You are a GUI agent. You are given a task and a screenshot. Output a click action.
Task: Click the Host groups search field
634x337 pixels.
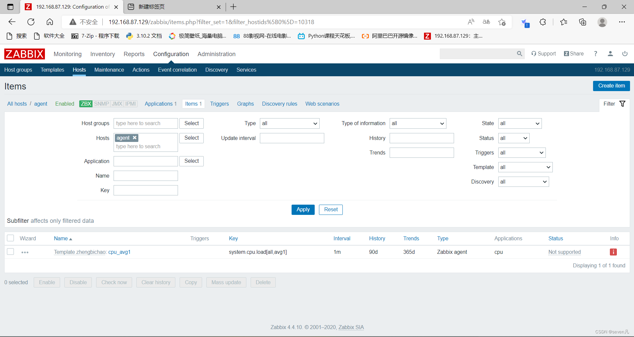point(146,123)
